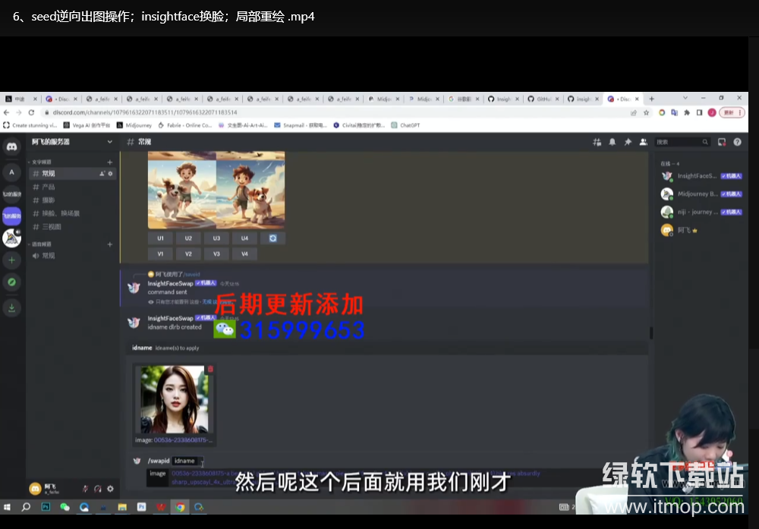Viewport: 759px width, 529px height.
Task: Expand the 阿飞的服务器 server dropdown menu
Action: tap(109, 142)
